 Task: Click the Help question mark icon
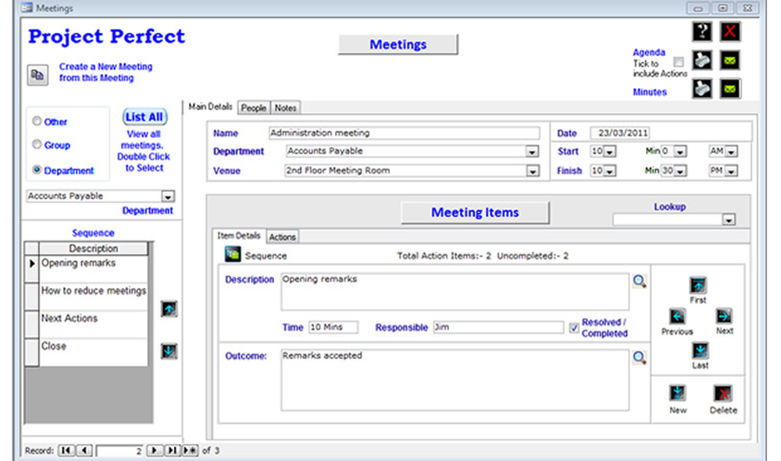(x=701, y=32)
